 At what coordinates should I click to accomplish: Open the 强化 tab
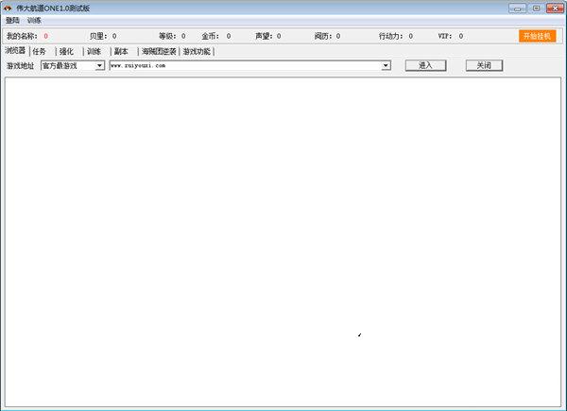(x=66, y=51)
